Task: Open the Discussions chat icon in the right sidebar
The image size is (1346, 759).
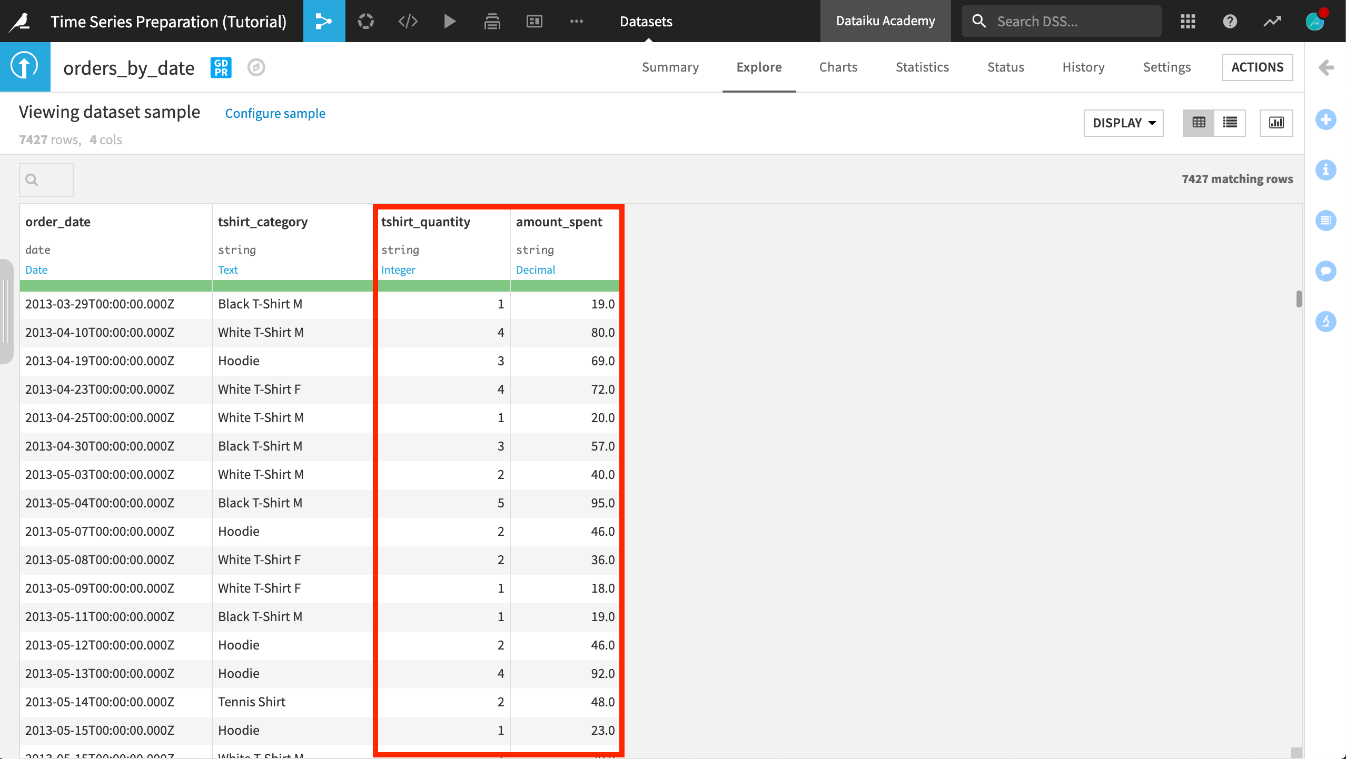Action: (x=1325, y=271)
